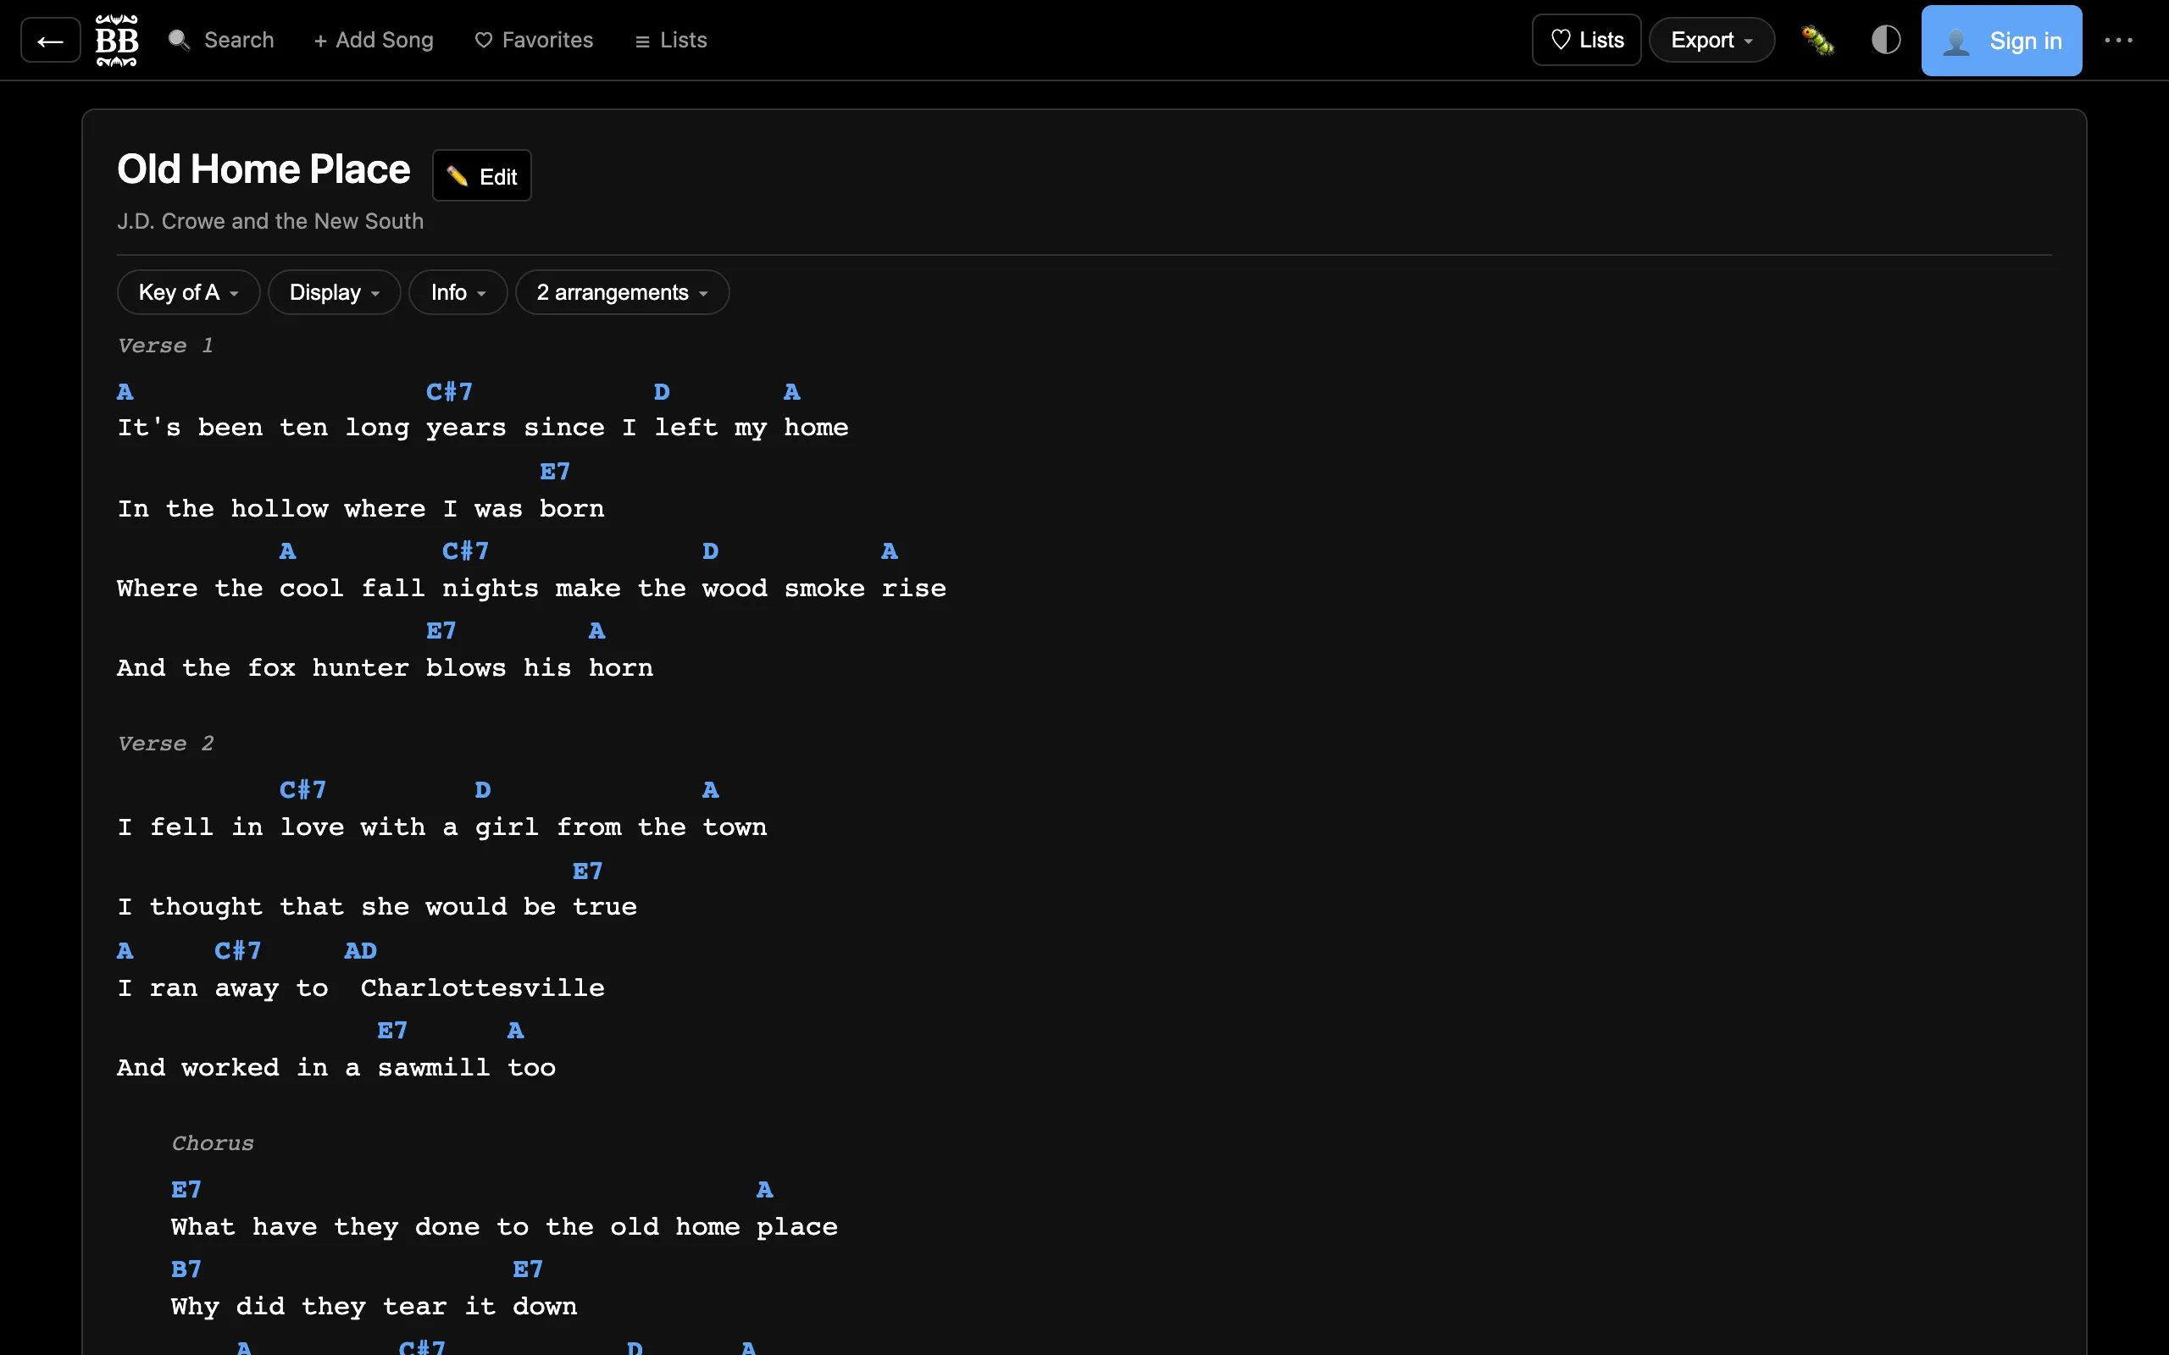Click the lyric 'And worked in a sawmill too'
Screen dimensions: 2169x1355
click(336, 1068)
